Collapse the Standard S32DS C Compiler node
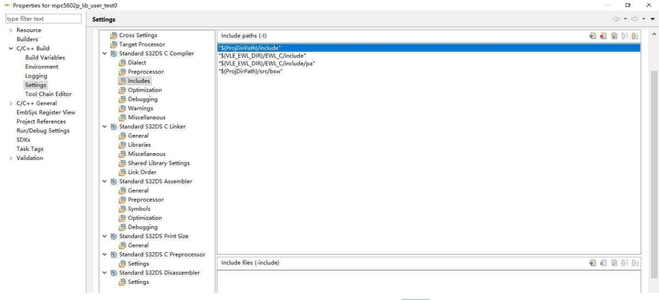The width and height of the screenshot is (659, 300). click(x=105, y=53)
